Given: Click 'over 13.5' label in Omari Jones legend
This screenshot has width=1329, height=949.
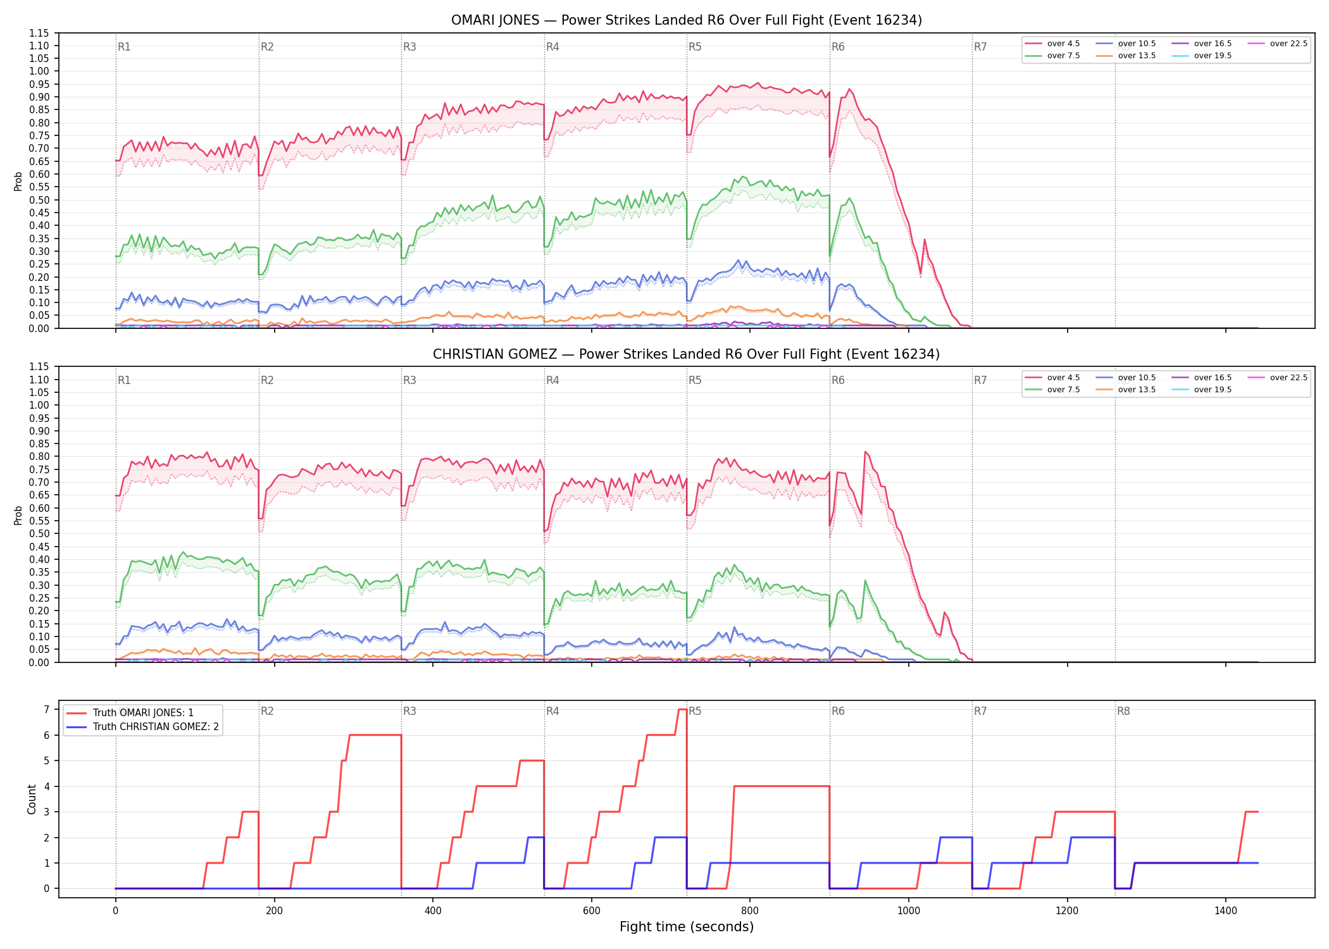Looking at the screenshot, I should click(1137, 56).
